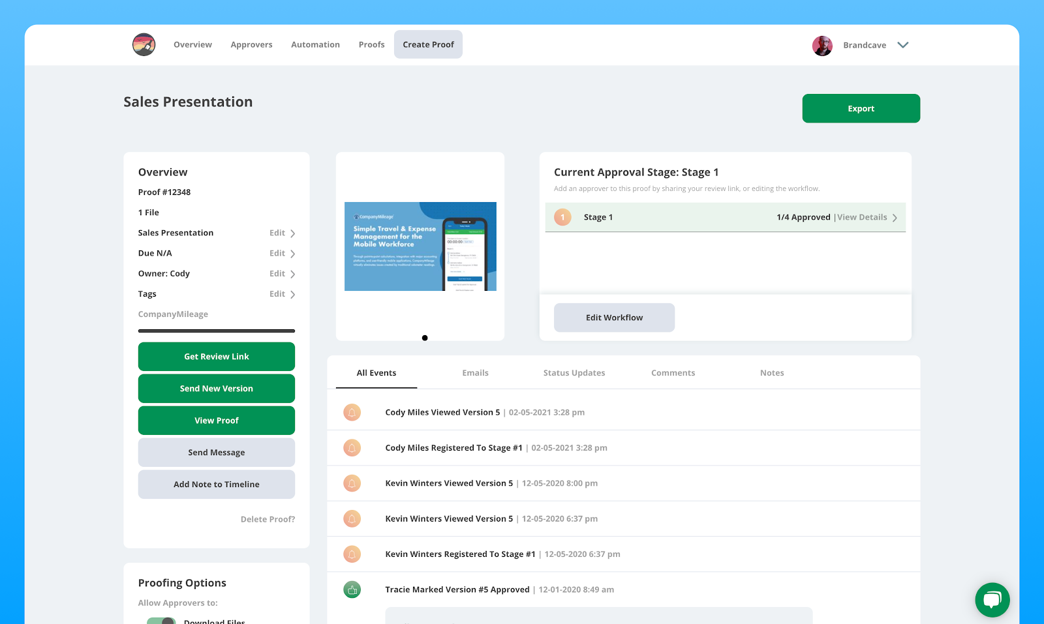Click the Get Review Link button
The image size is (1044, 624).
[217, 357]
